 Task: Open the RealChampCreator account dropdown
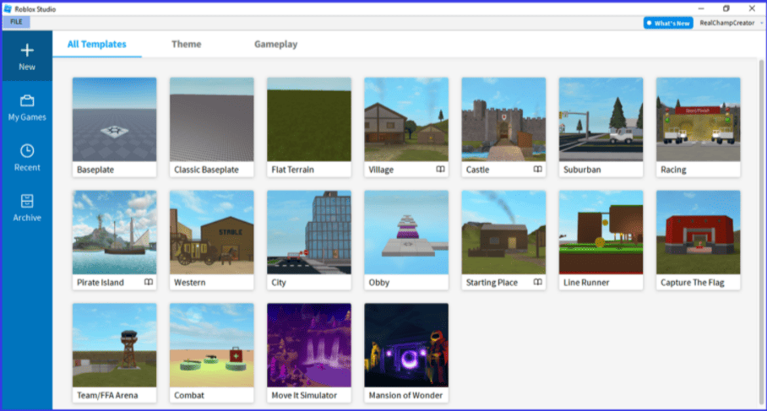tap(731, 23)
